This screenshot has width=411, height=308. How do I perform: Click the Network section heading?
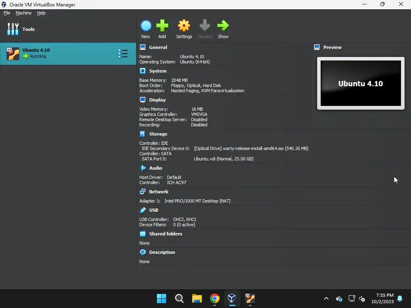[159, 192]
